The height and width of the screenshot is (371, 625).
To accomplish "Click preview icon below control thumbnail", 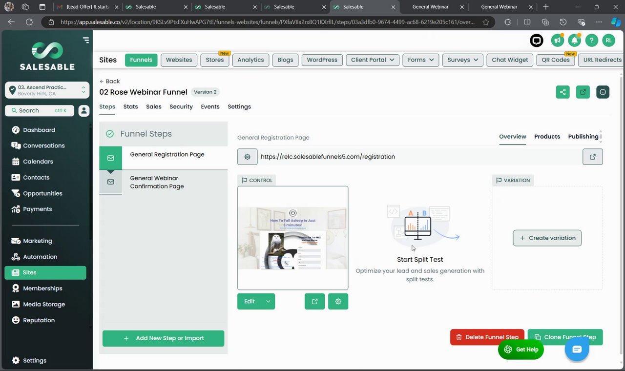I will [x=315, y=301].
